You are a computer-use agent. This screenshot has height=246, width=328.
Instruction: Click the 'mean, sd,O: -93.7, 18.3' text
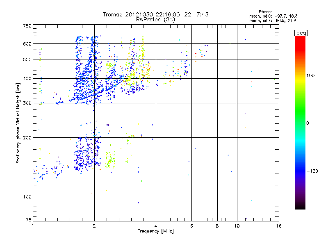[273, 16]
